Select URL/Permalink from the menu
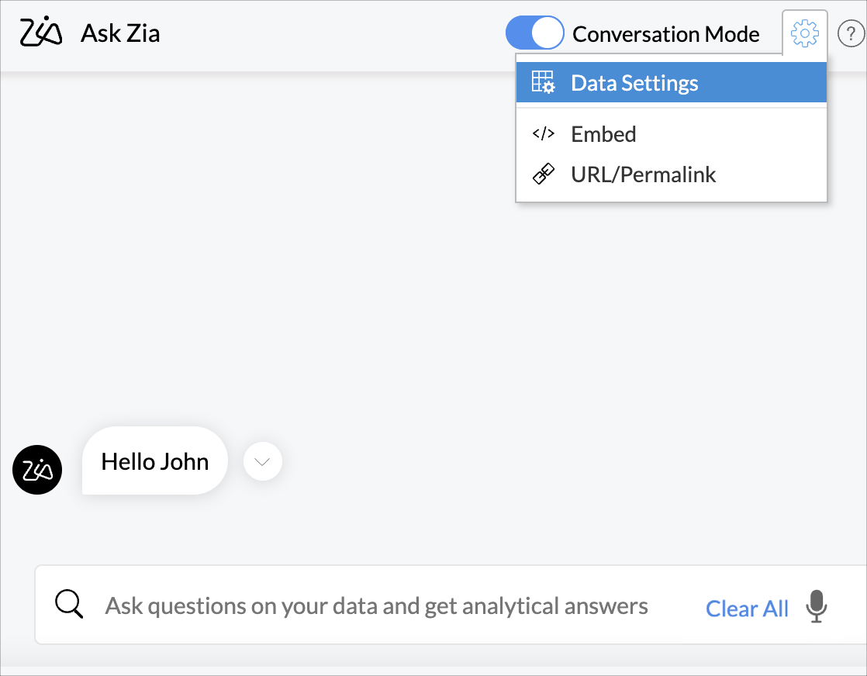The height and width of the screenshot is (676, 867). pos(644,174)
